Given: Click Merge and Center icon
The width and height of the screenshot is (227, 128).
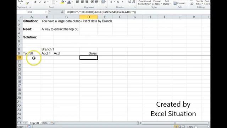Looking at the screenshot, I should (103, 2).
